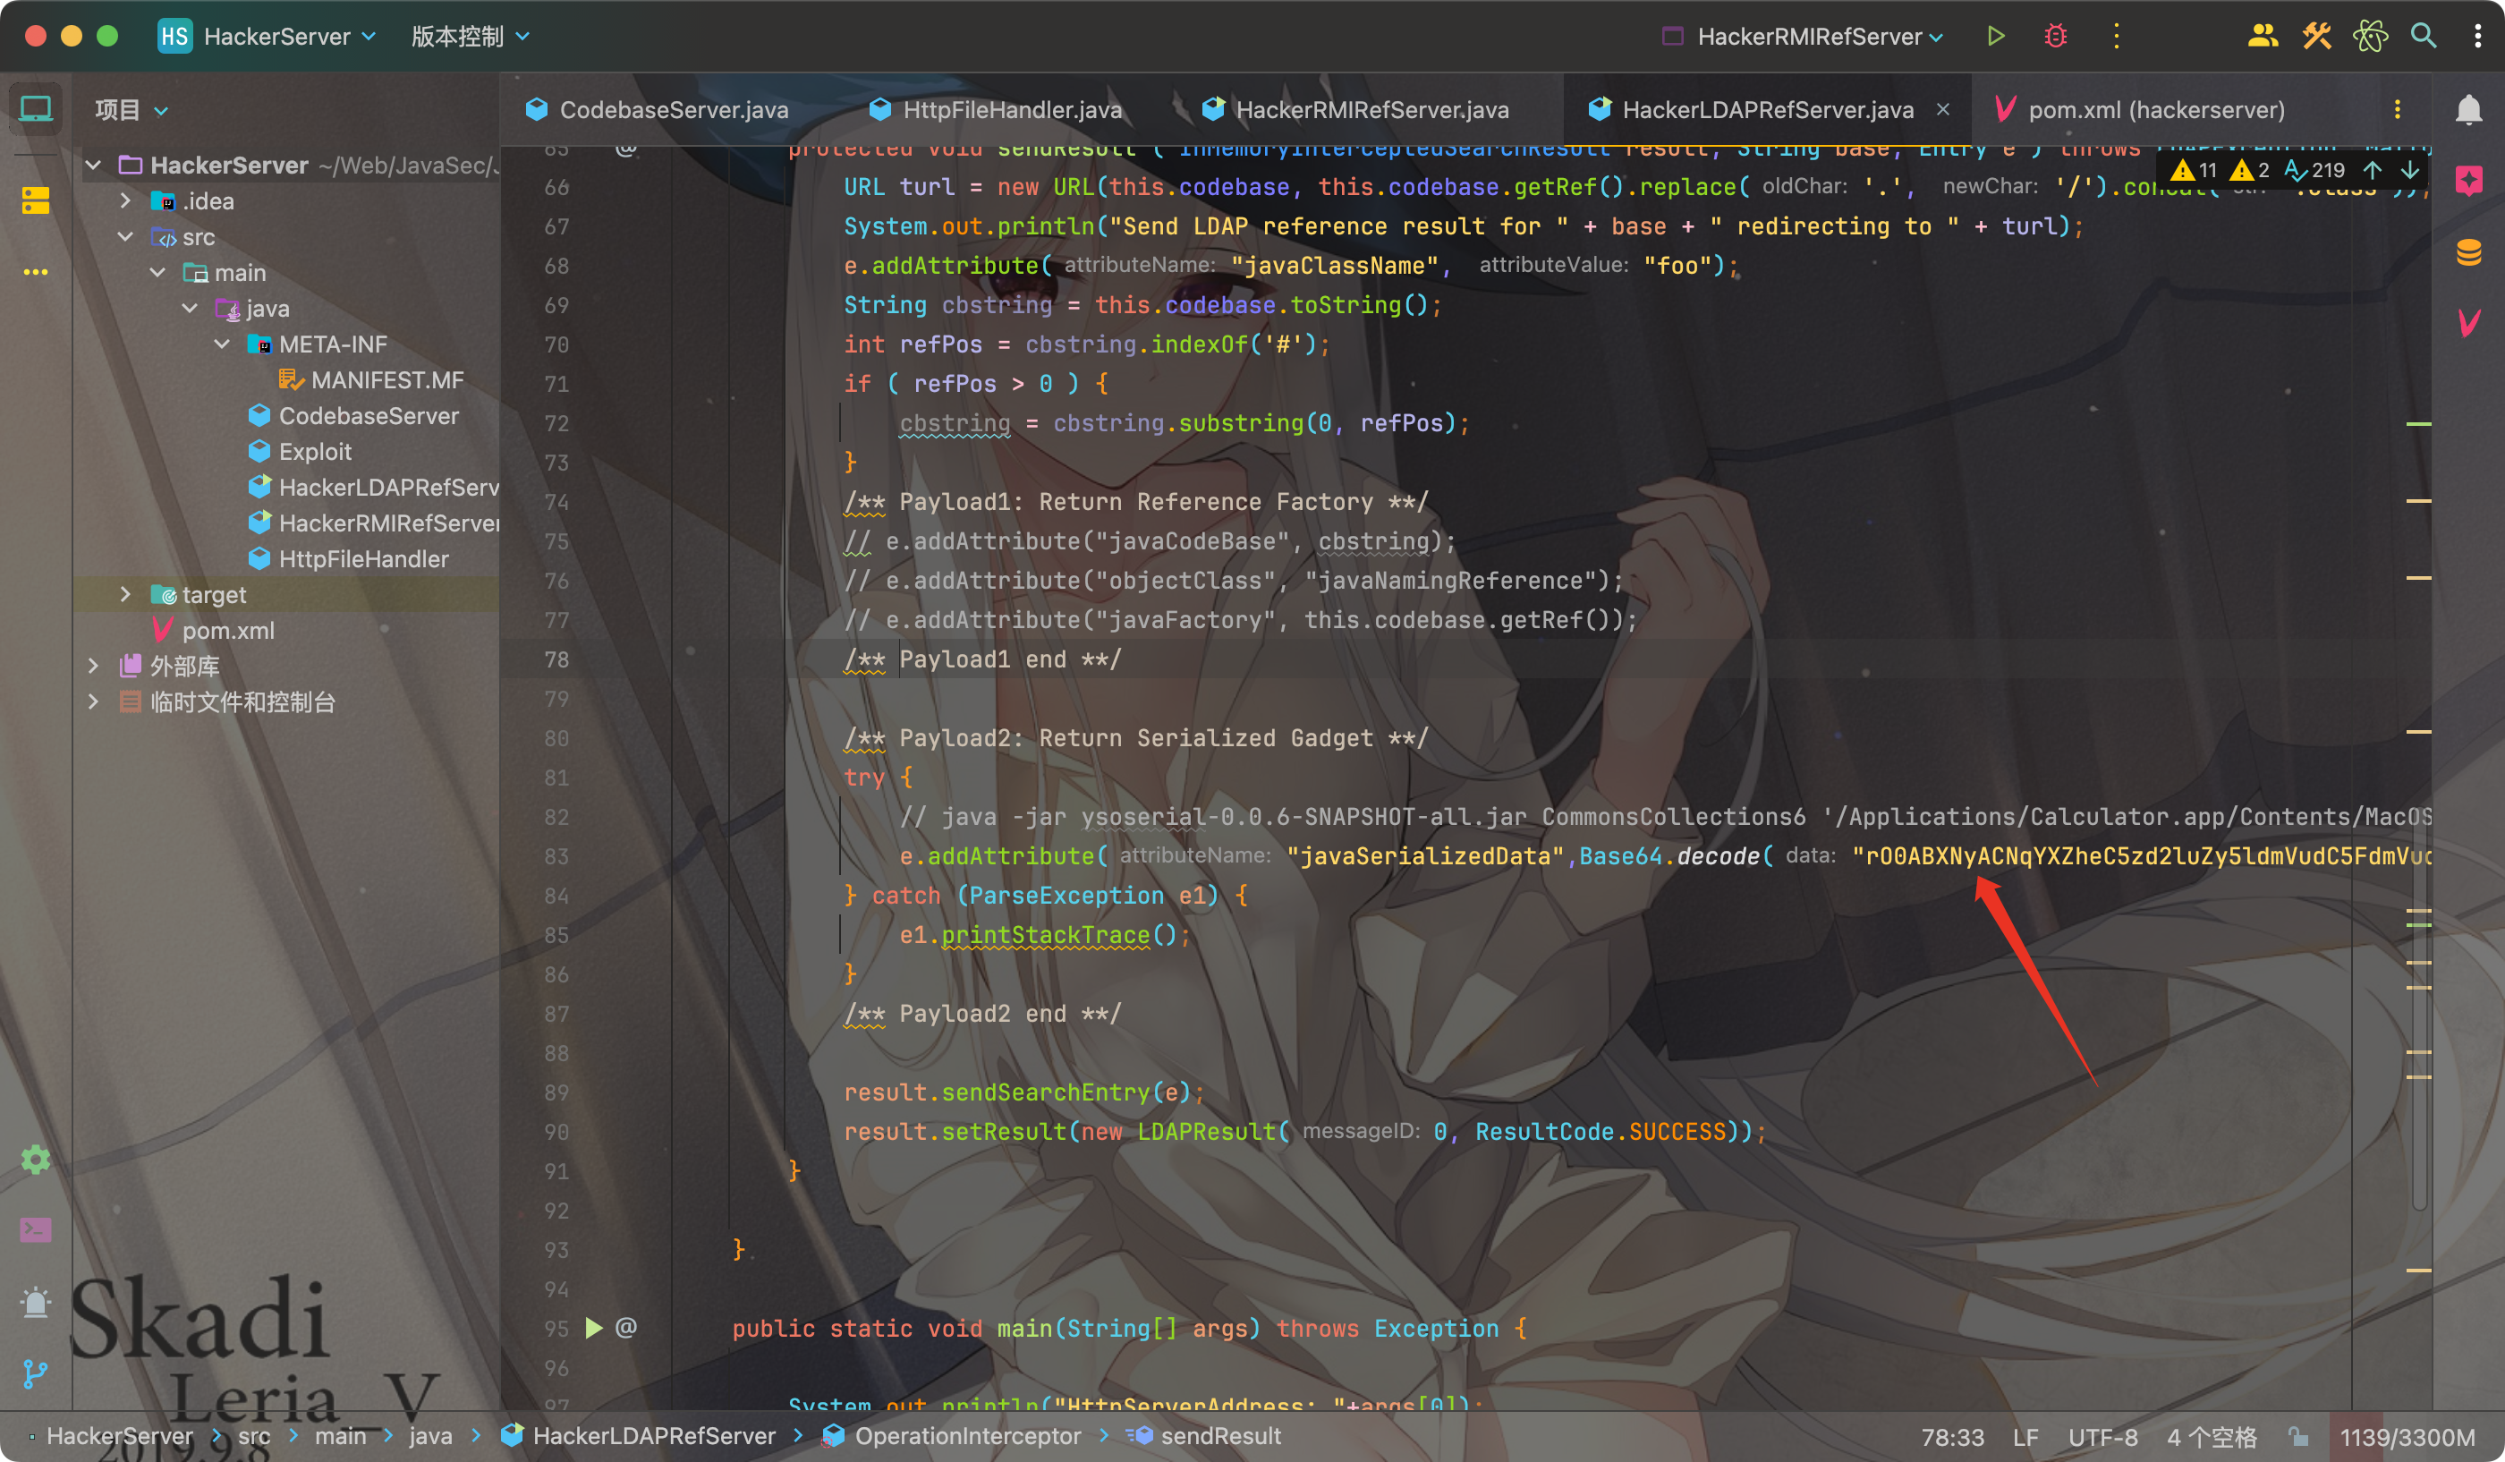The image size is (2505, 1462).
Task: Open the Git branch tool window
Action: point(36,1374)
